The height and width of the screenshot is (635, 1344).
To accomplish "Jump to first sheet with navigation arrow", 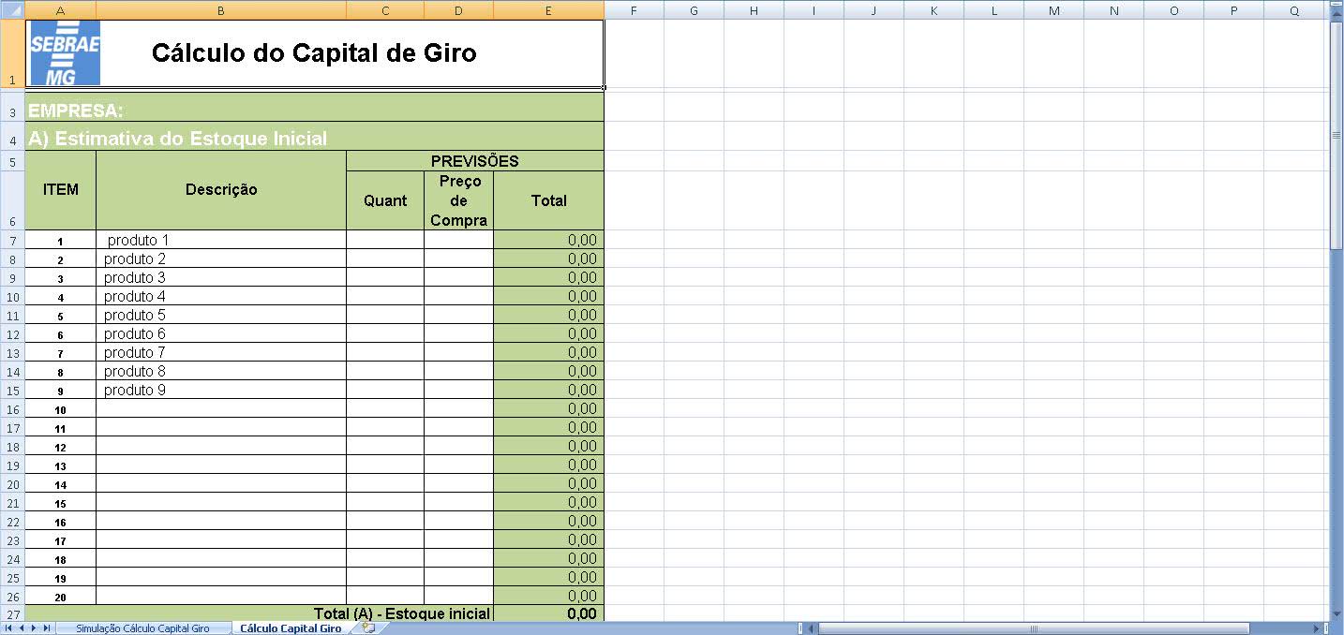I will click(x=9, y=628).
